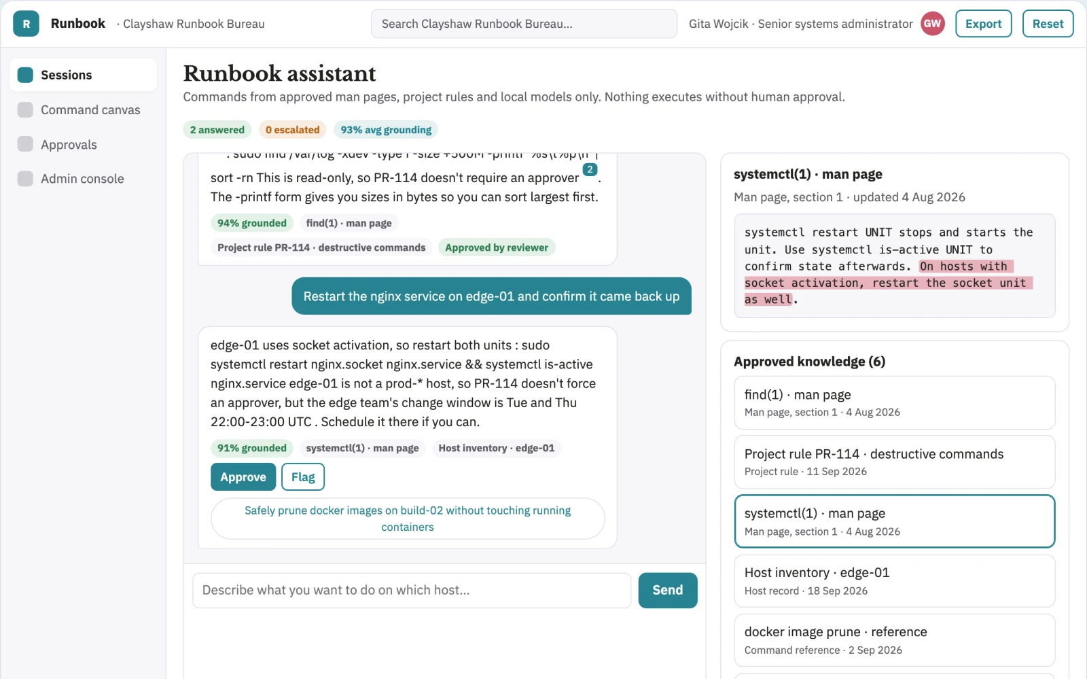Approve the nginx restart command

point(243,477)
